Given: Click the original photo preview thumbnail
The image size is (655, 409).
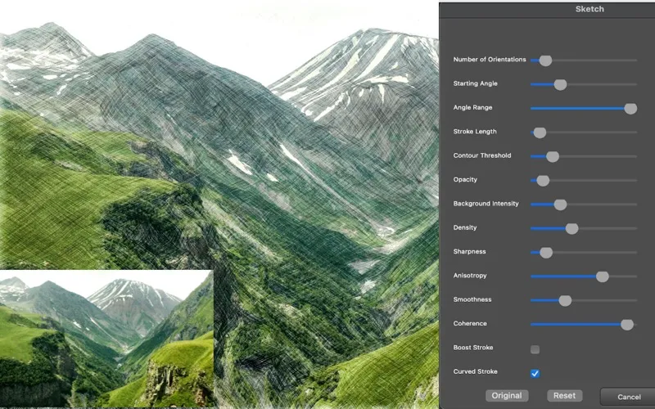Looking at the screenshot, I should pos(106,339).
